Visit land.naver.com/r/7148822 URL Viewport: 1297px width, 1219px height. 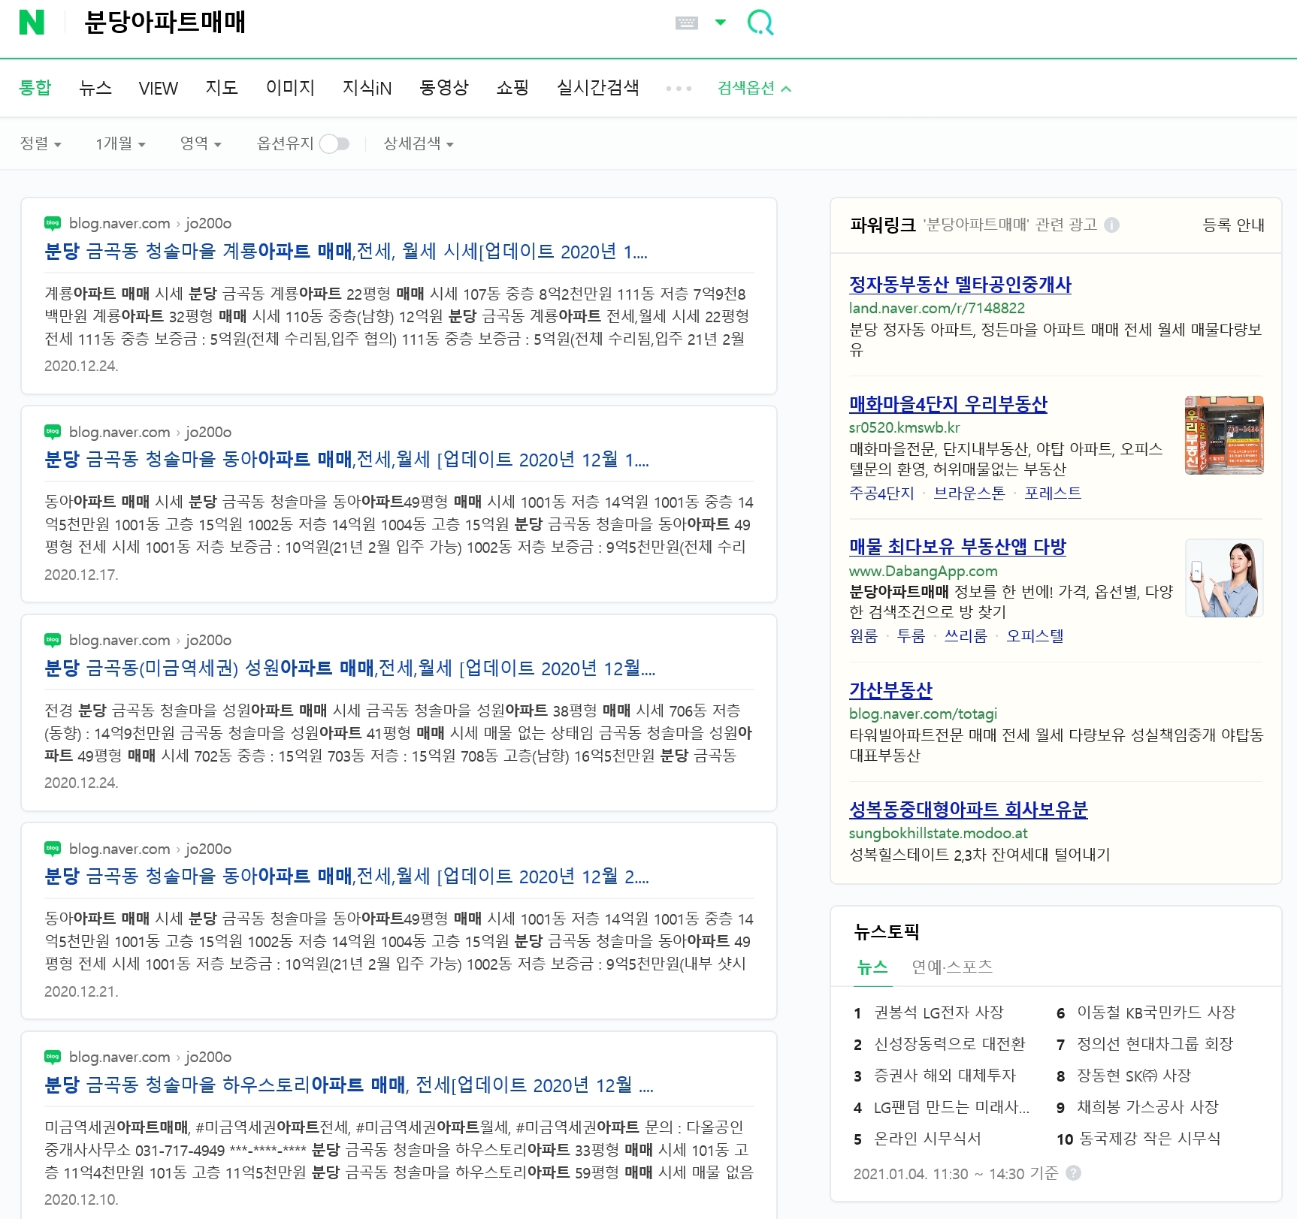(936, 308)
